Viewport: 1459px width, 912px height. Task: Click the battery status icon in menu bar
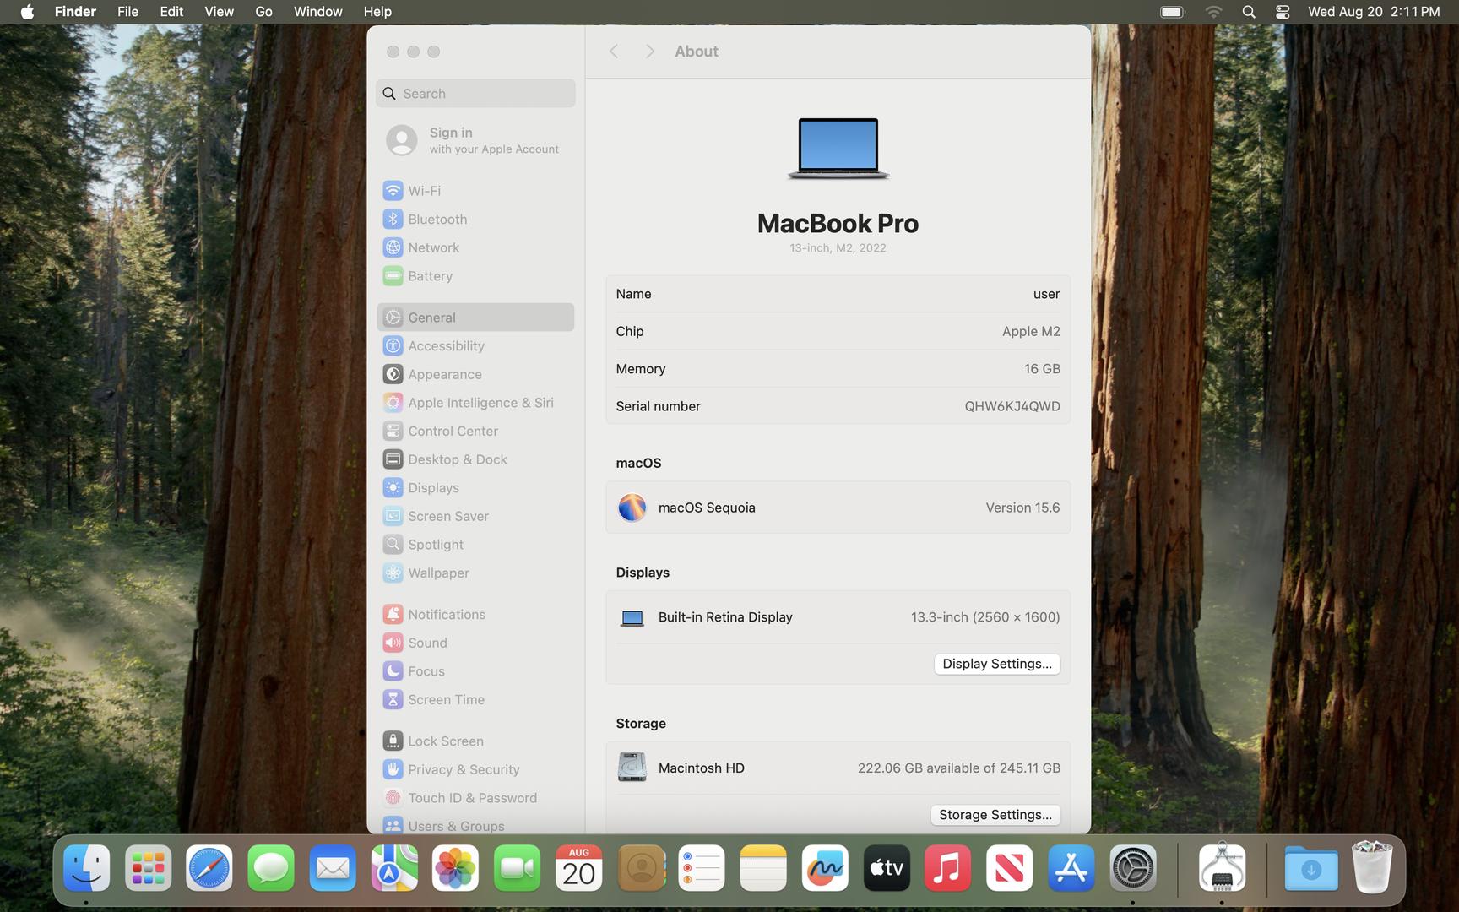1172,12
